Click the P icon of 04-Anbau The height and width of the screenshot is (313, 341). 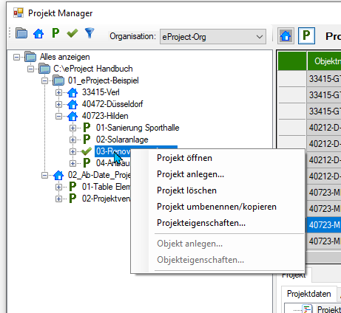pos(87,163)
